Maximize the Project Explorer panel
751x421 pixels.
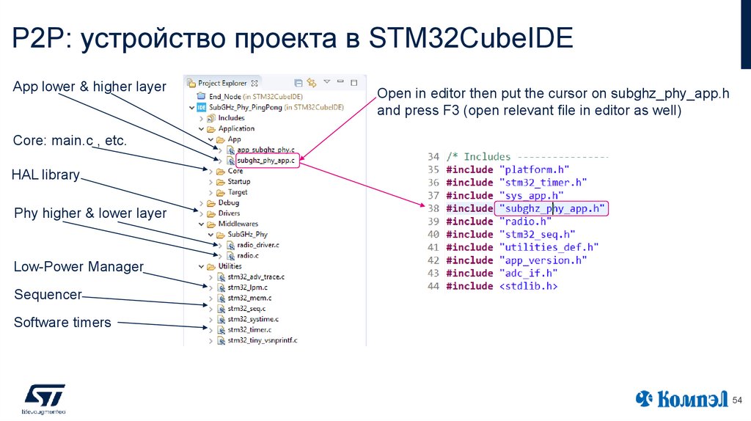tap(354, 82)
